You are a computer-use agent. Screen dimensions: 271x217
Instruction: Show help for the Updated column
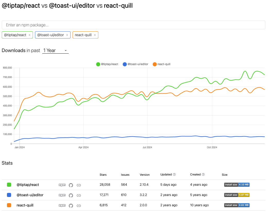pos(174,174)
